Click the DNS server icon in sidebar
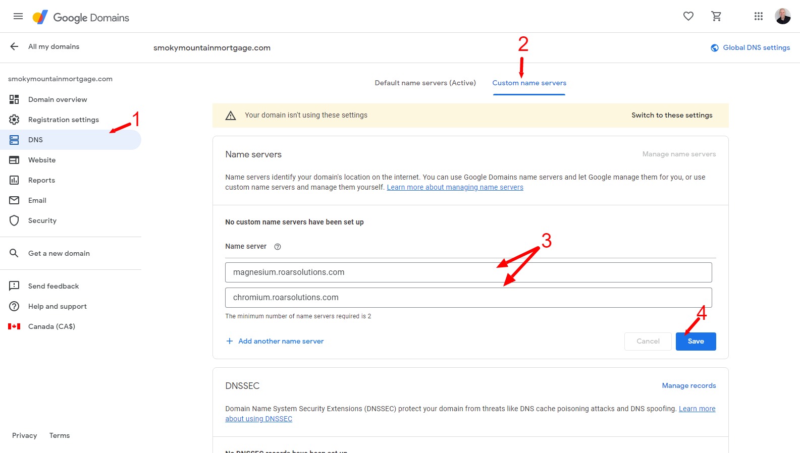 click(14, 140)
